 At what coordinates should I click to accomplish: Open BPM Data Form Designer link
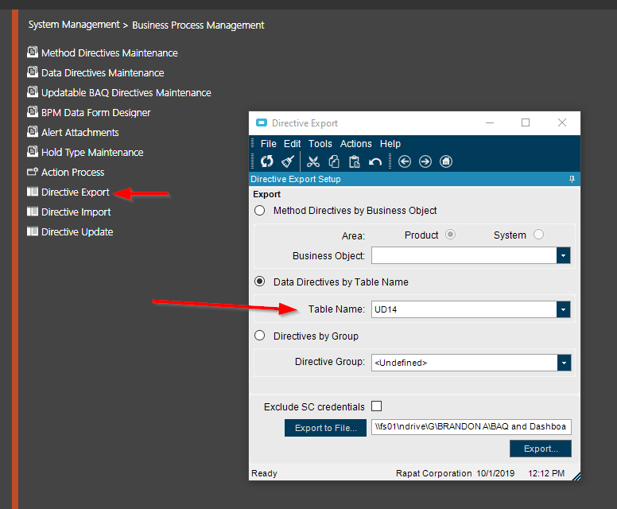pos(96,113)
